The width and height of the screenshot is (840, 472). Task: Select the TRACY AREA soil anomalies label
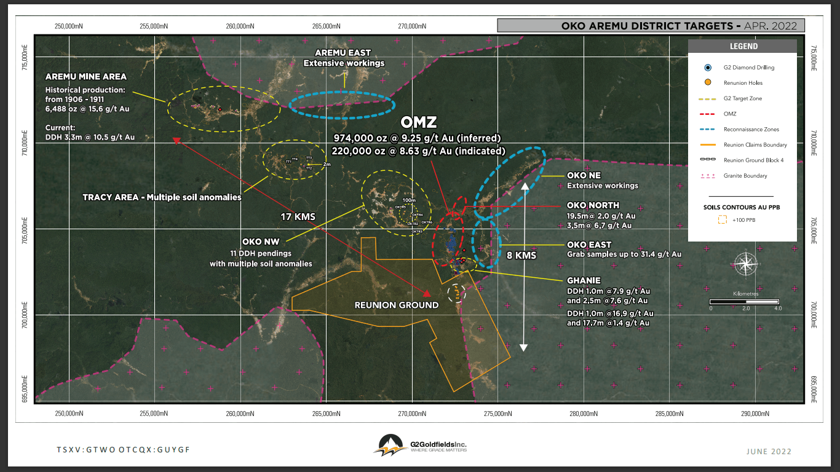click(162, 198)
